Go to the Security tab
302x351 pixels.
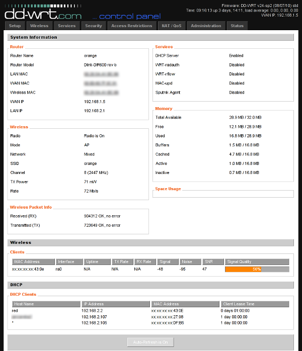pyautogui.click(x=94, y=26)
